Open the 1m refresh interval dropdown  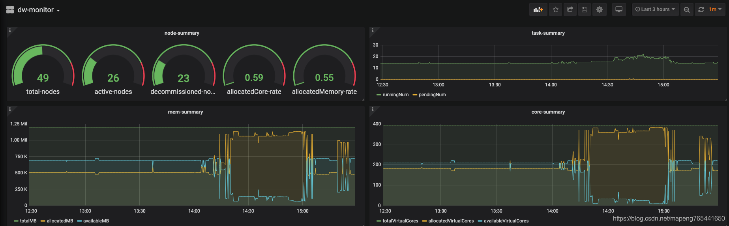click(x=715, y=9)
